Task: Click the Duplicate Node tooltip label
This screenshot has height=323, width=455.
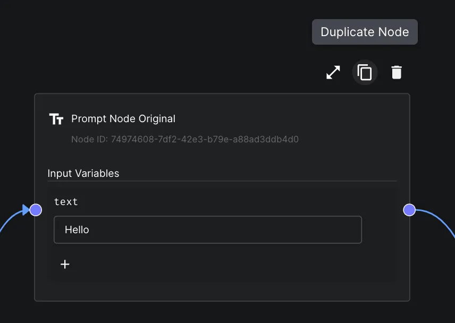Action: click(x=365, y=32)
